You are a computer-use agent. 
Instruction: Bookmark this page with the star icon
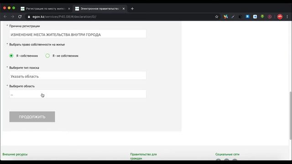(217, 17)
